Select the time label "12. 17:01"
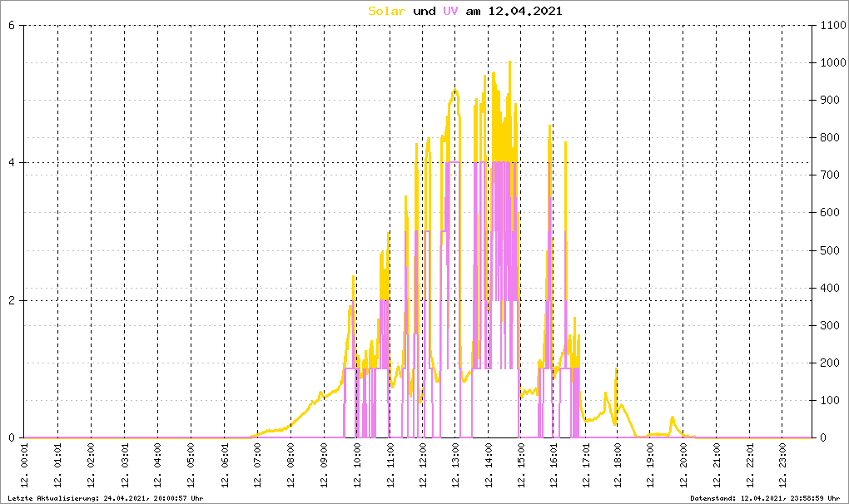The image size is (849, 504). click(585, 465)
